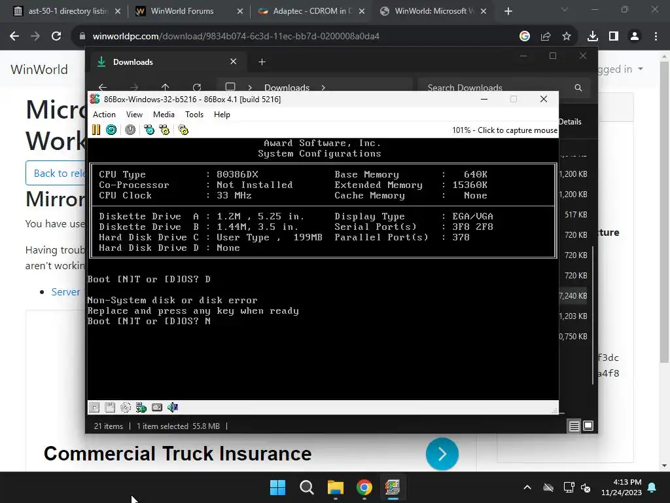The width and height of the screenshot is (670, 503).
Task: Click the hard disk status icon
Action: tap(126, 407)
